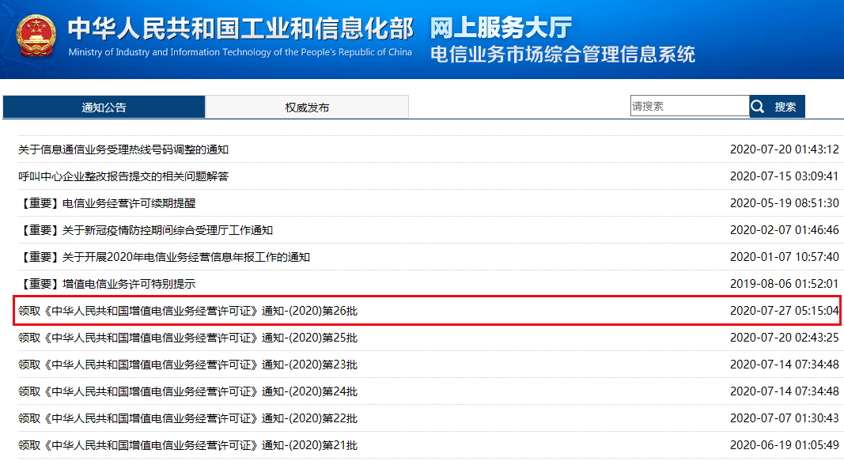The width and height of the screenshot is (844, 461).
Task: Open the 第26批 license notice
Action: (x=187, y=311)
